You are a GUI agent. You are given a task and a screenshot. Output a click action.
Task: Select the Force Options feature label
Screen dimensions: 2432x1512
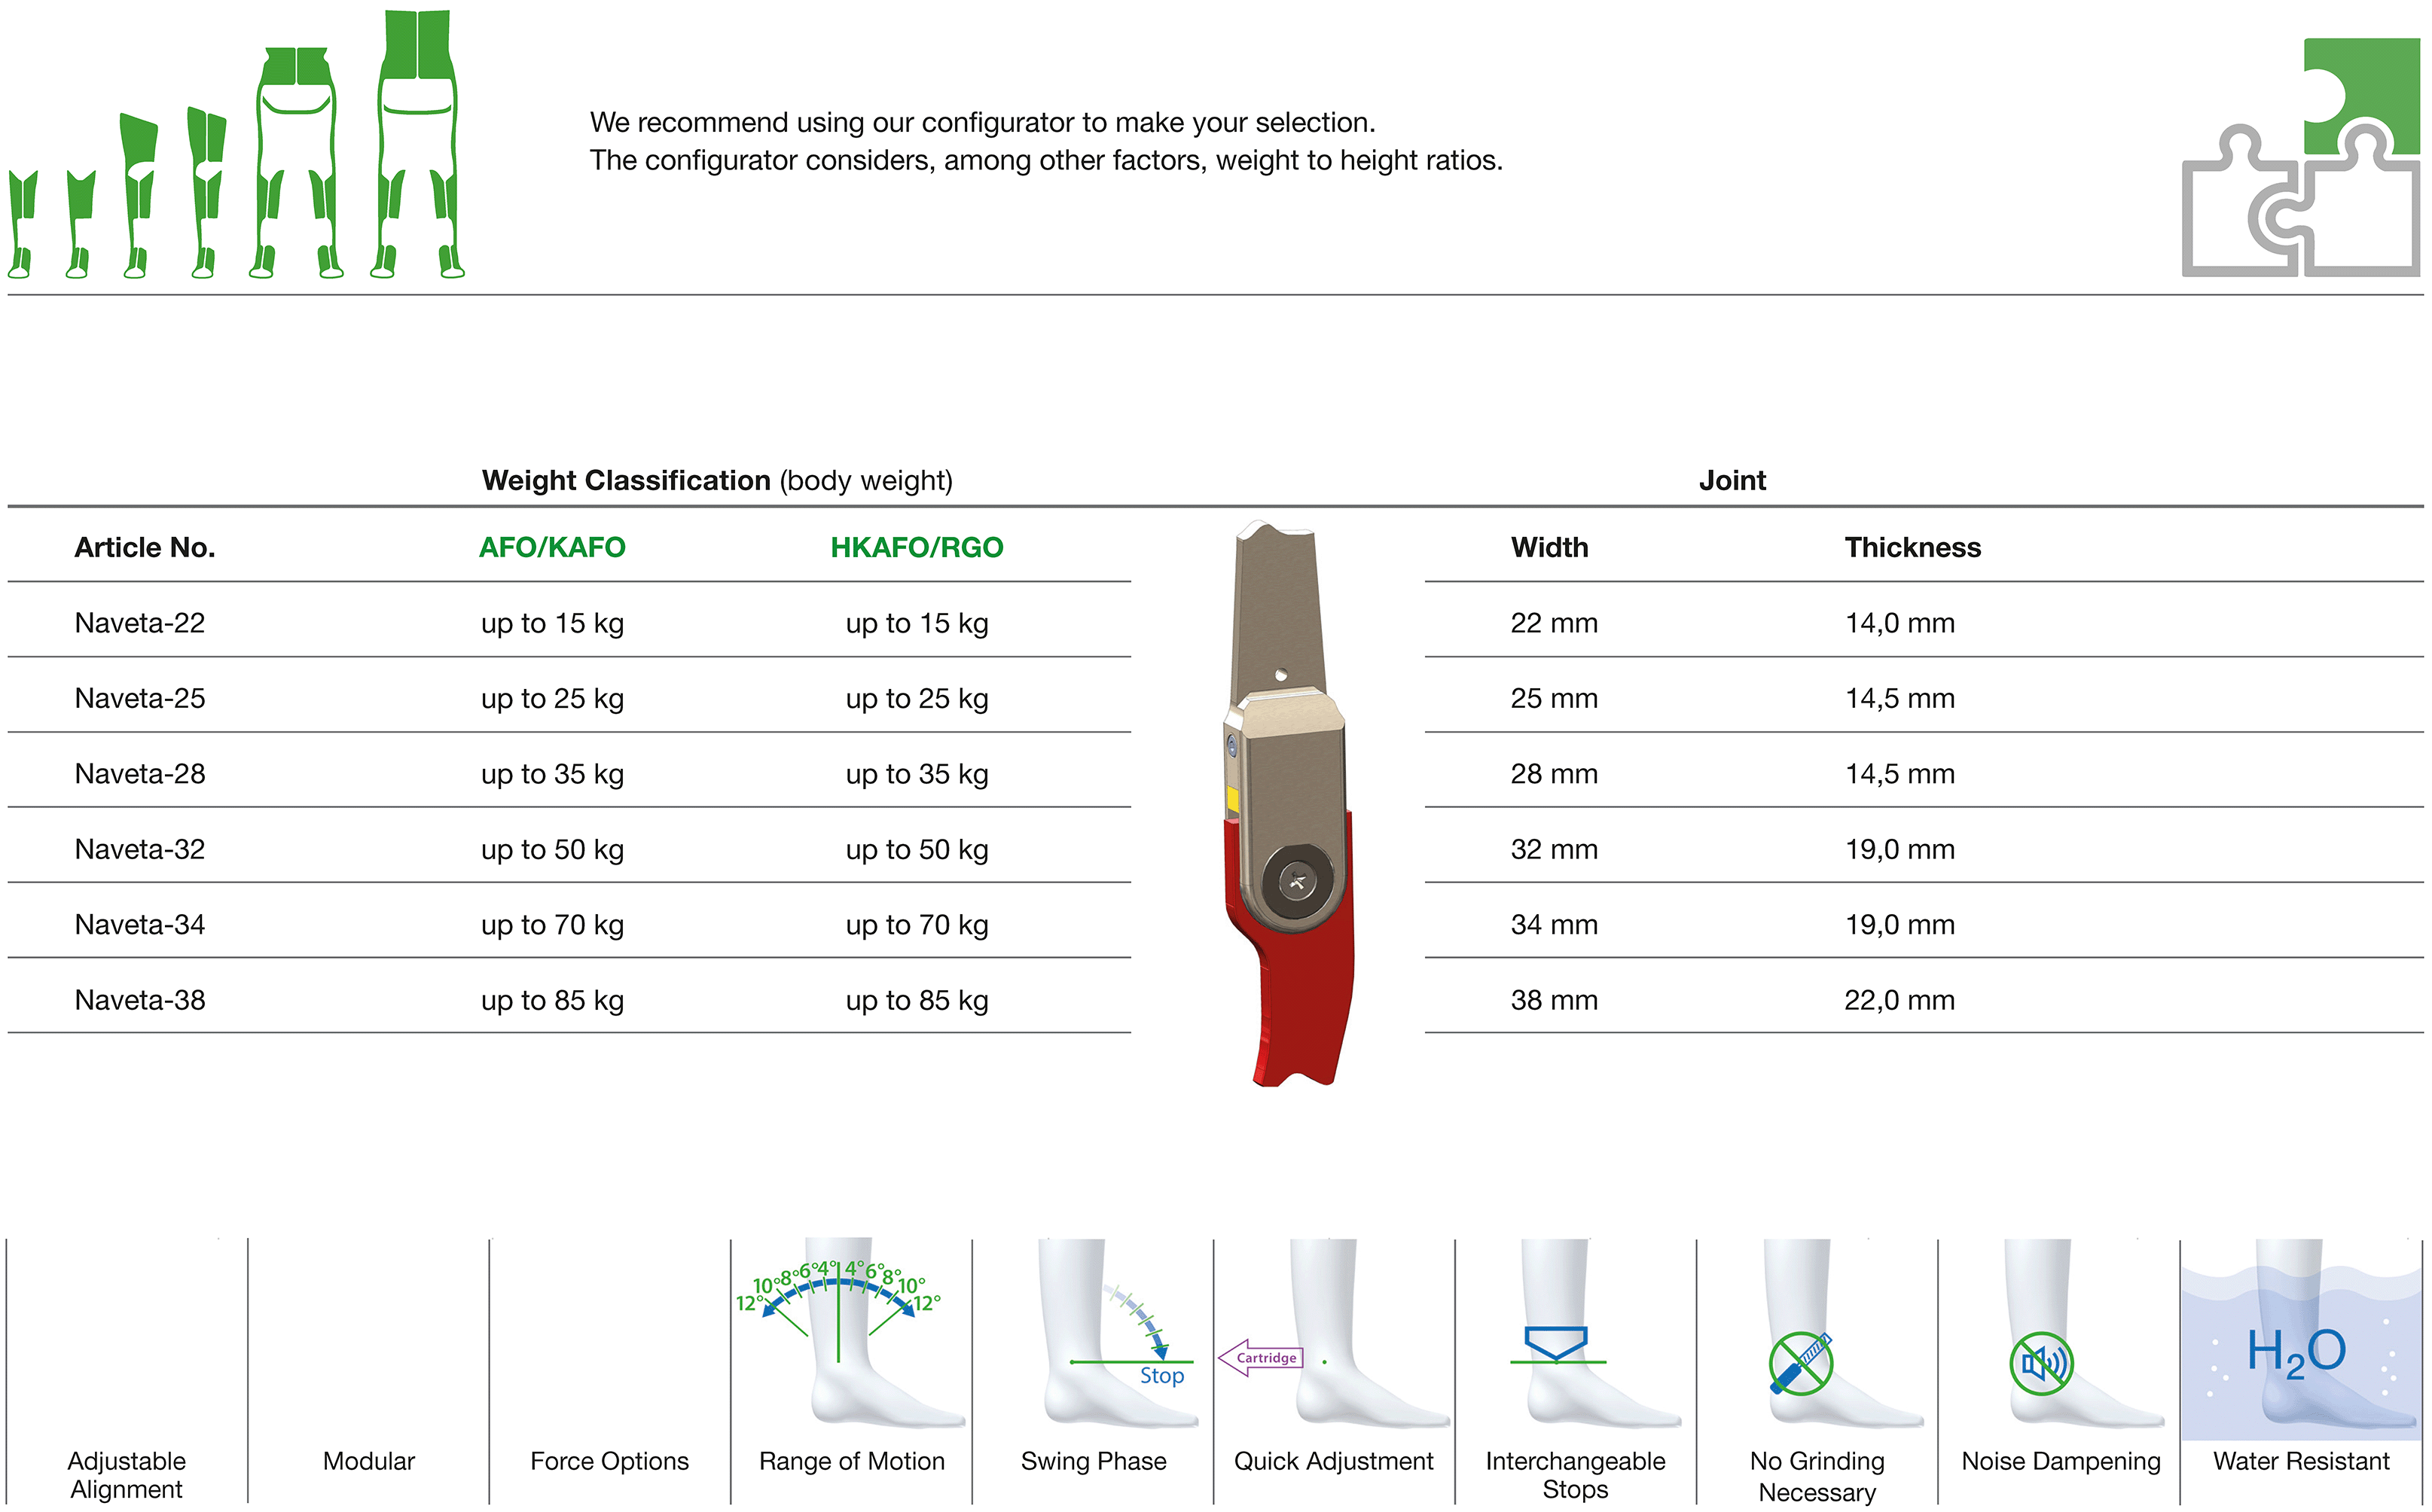(609, 1461)
